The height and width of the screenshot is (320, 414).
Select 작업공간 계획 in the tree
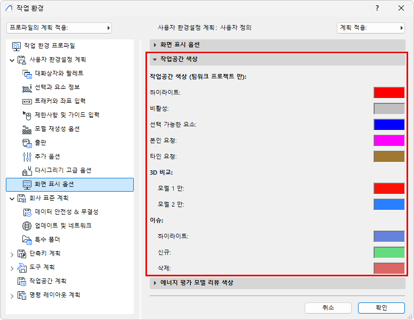coord(48,281)
